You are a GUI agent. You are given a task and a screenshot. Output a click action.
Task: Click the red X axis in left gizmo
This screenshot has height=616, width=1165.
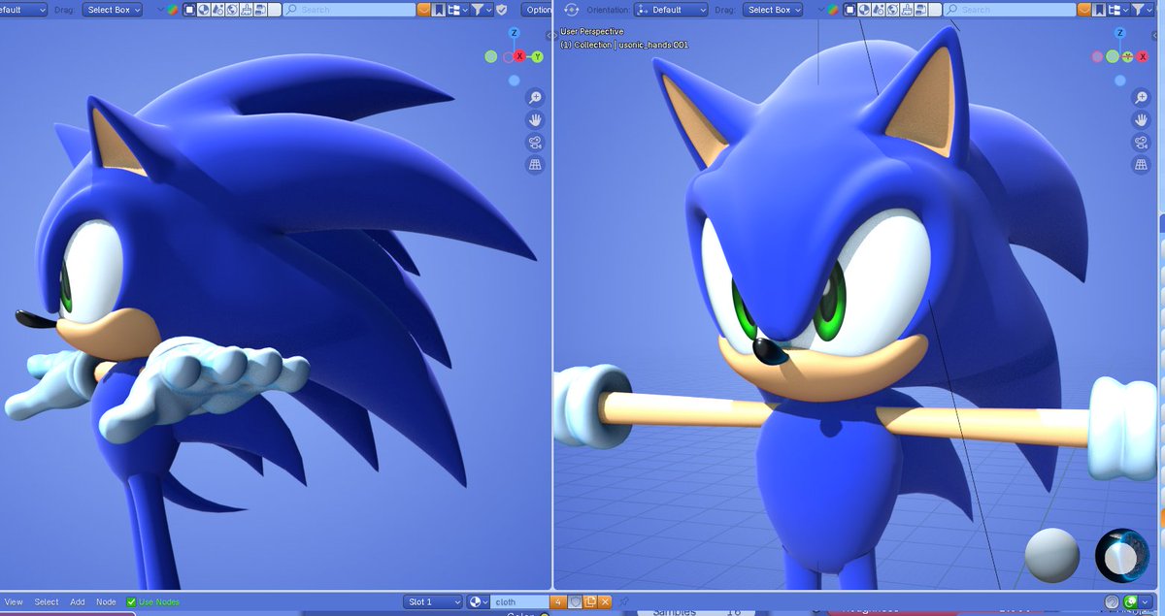(520, 56)
